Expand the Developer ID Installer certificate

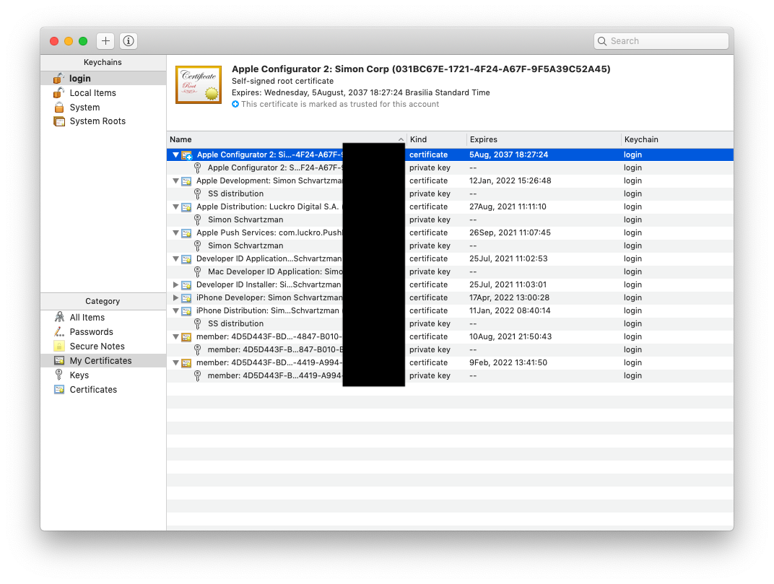[175, 285]
